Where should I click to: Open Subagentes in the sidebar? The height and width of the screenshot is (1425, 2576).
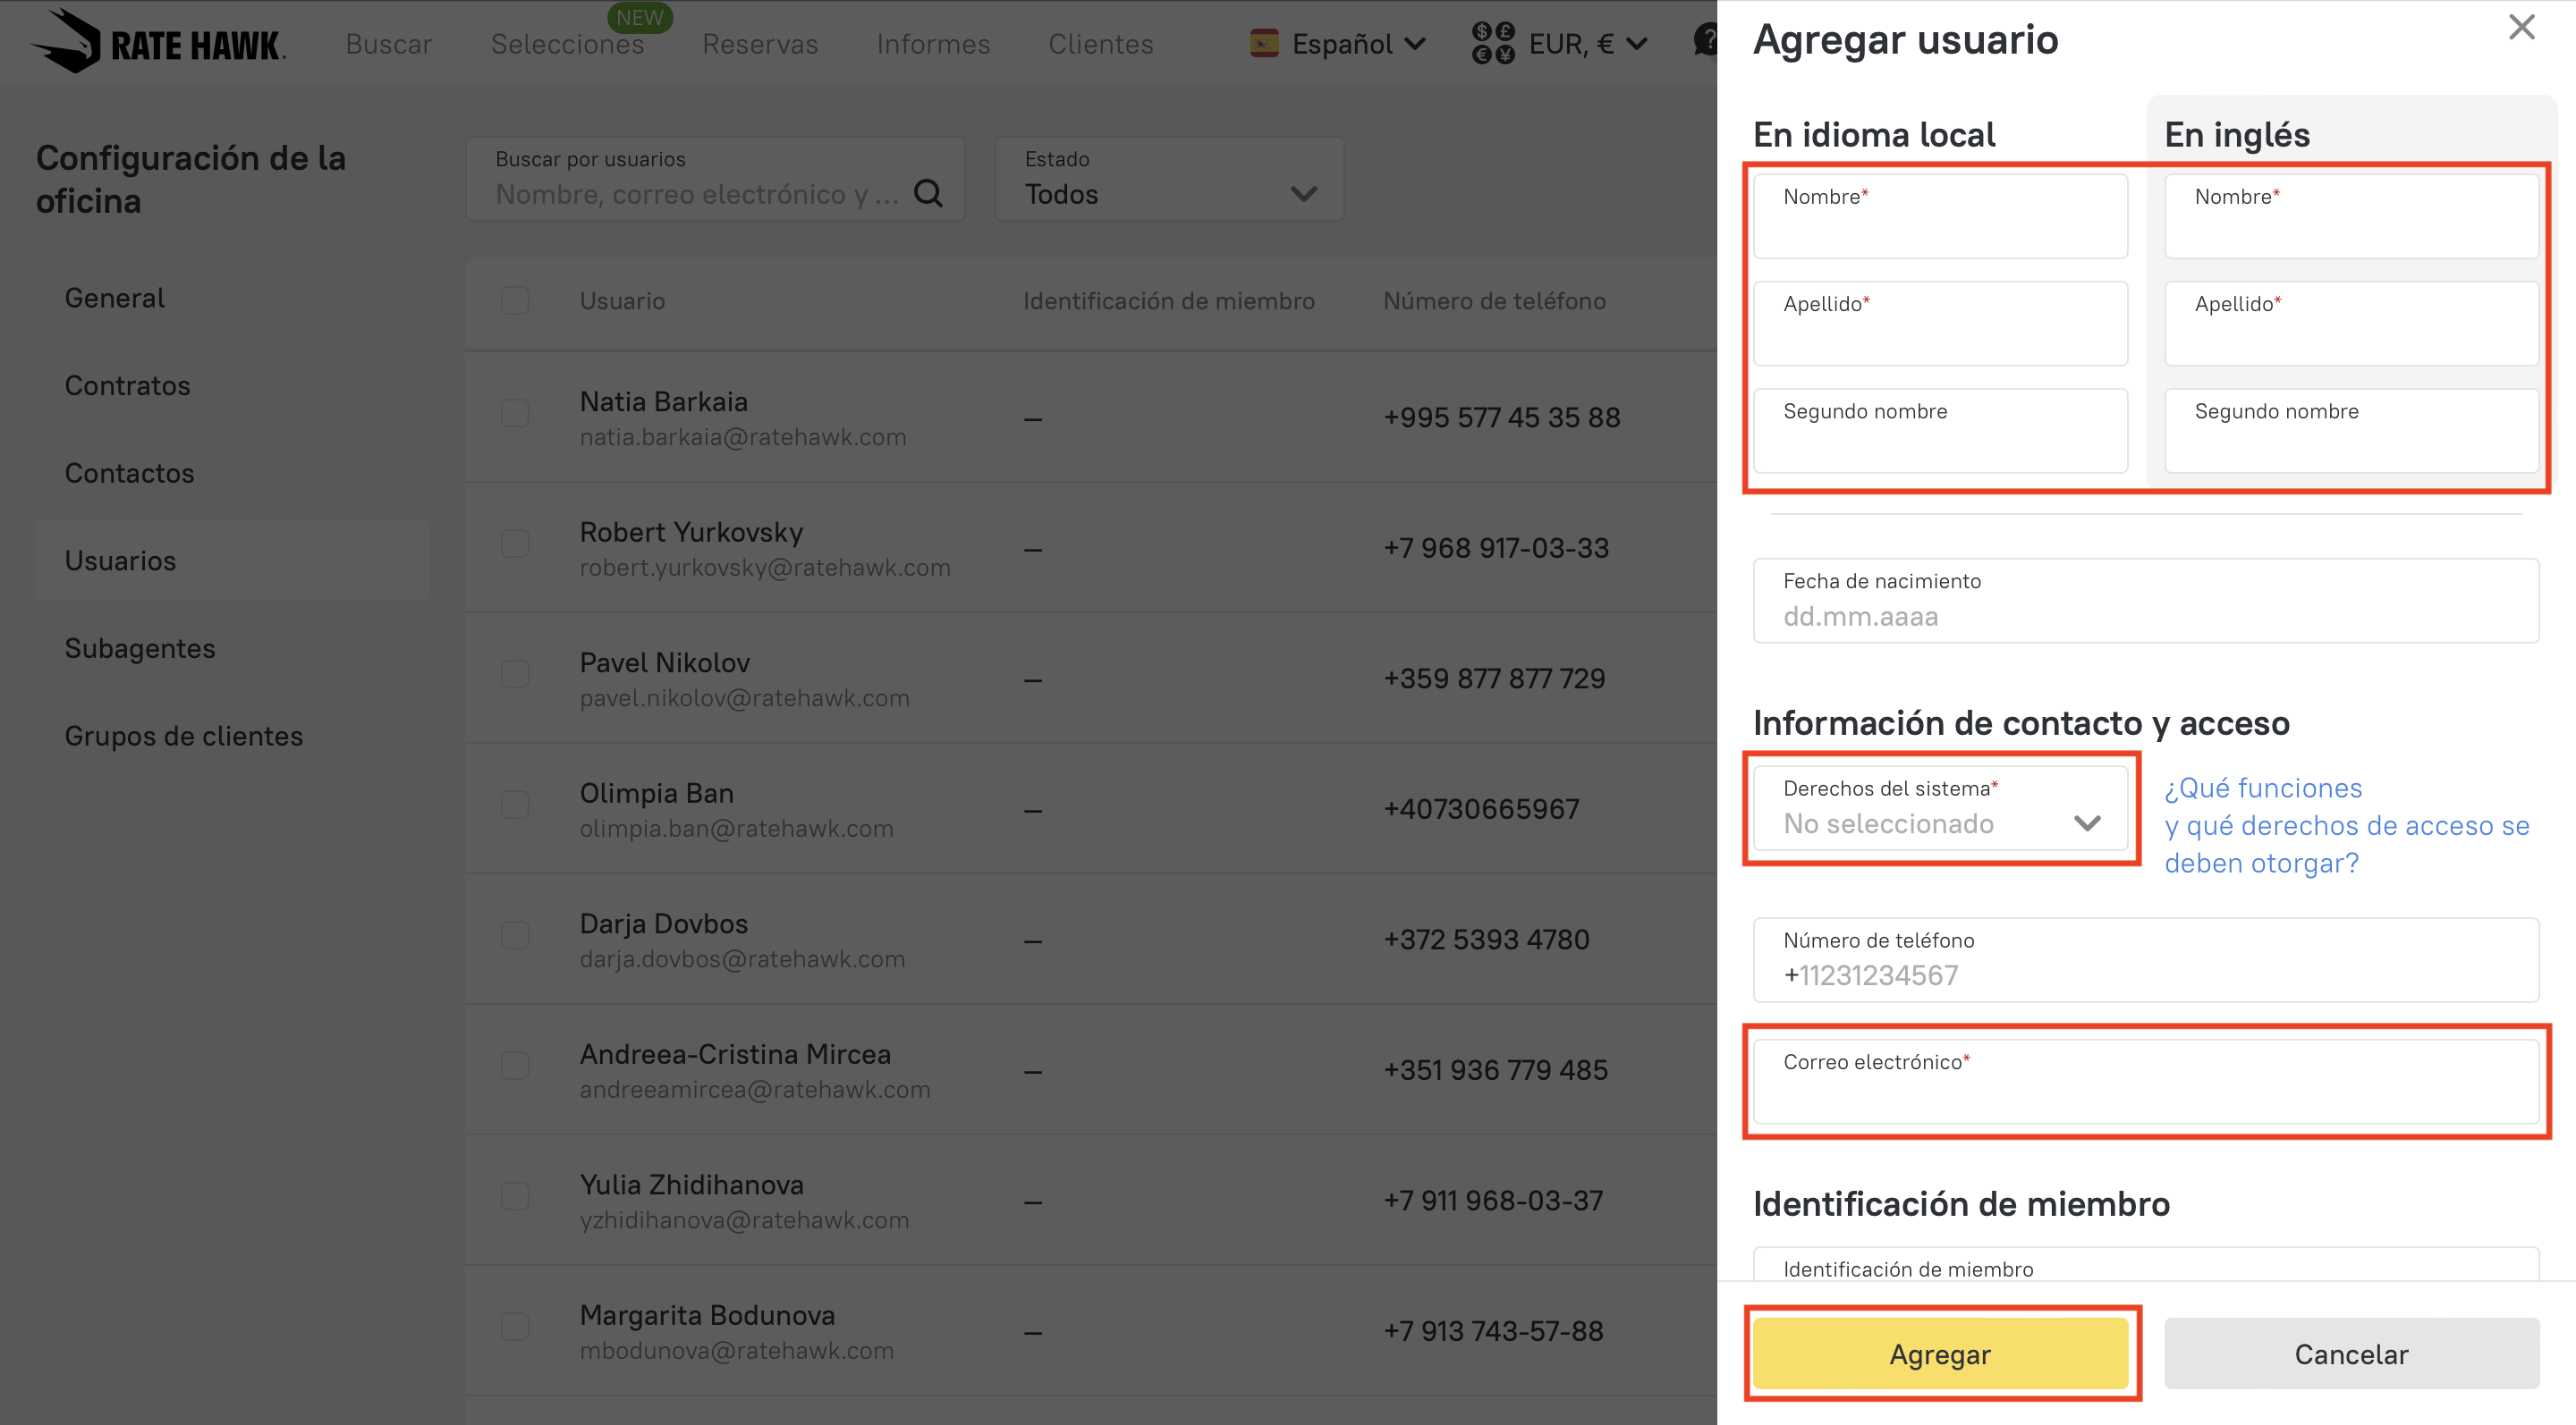(x=140, y=647)
